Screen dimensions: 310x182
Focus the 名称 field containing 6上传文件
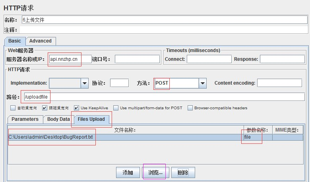165,20
